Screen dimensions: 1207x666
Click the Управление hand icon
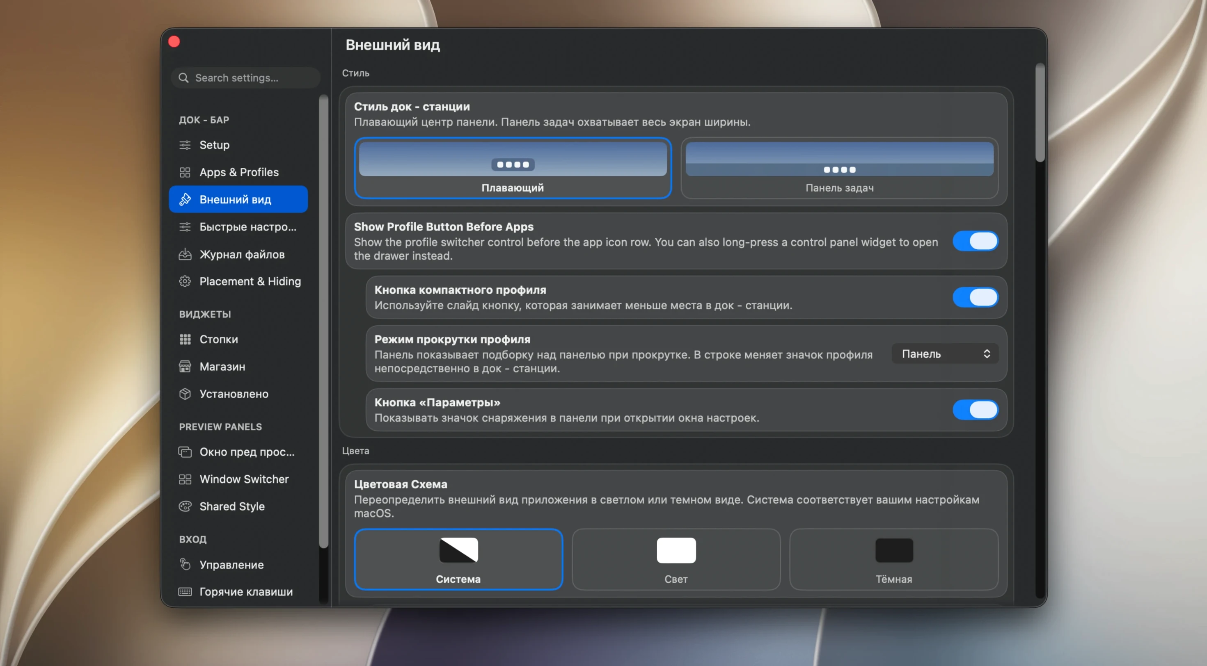coord(185,565)
